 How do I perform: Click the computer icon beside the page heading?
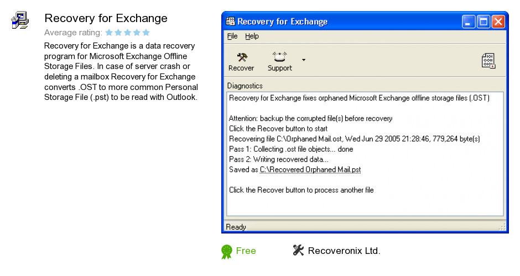pyautogui.click(x=20, y=20)
